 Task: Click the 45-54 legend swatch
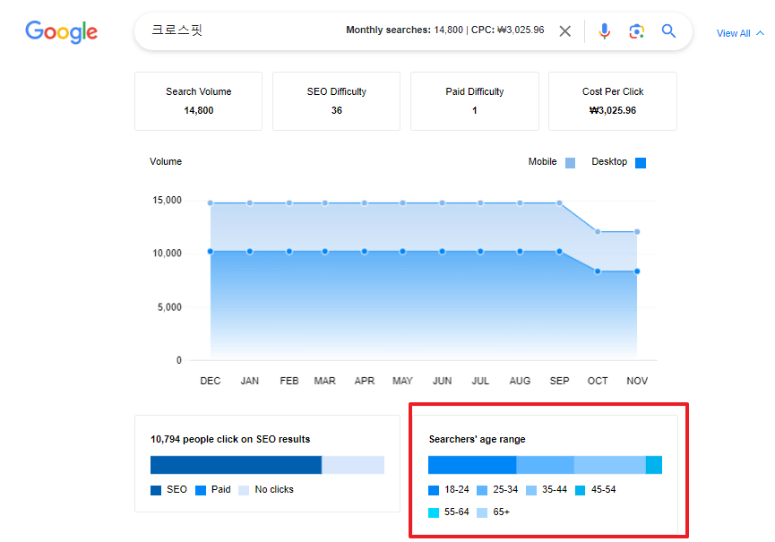click(x=581, y=490)
